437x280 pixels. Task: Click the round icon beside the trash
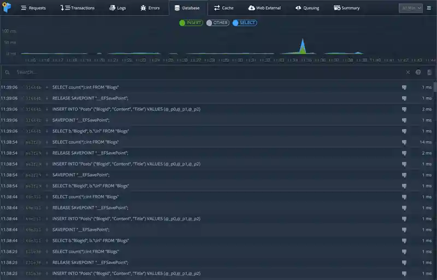(x=418, y=72)
